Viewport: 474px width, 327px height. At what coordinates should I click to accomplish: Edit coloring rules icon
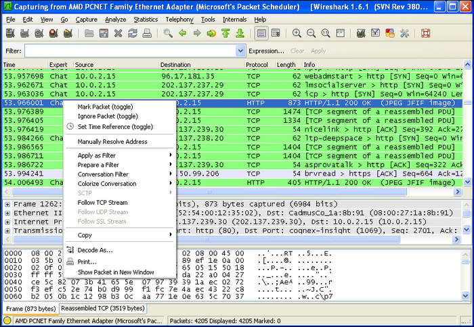[389, 33]
